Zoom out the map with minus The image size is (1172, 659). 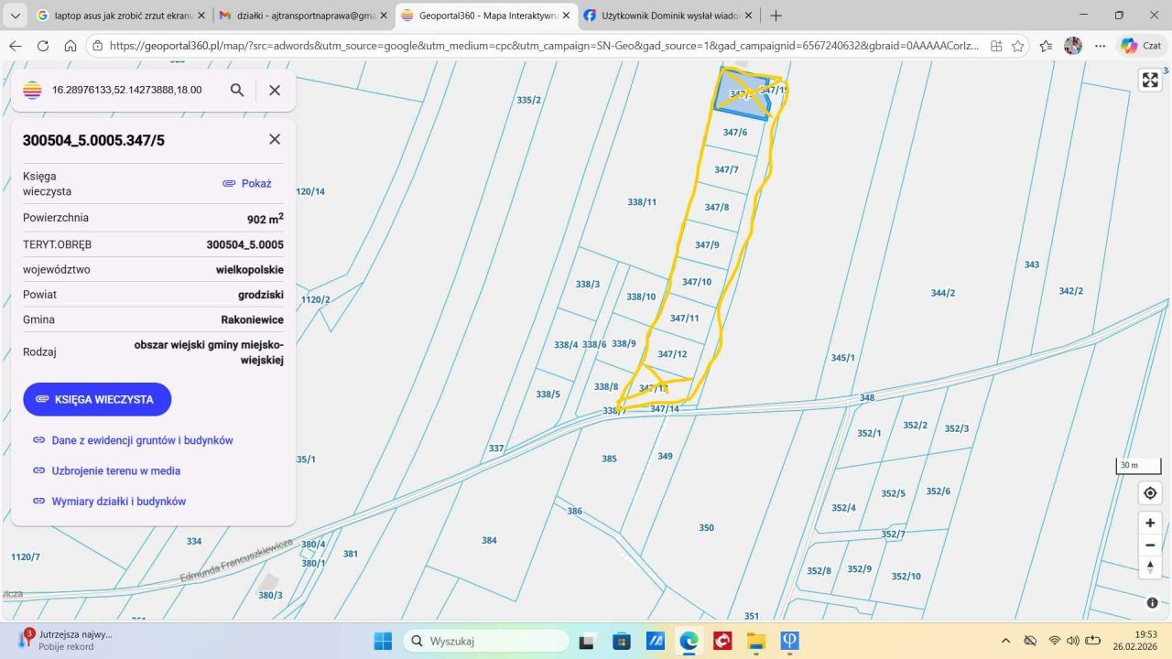click(x=1150, y=545)
